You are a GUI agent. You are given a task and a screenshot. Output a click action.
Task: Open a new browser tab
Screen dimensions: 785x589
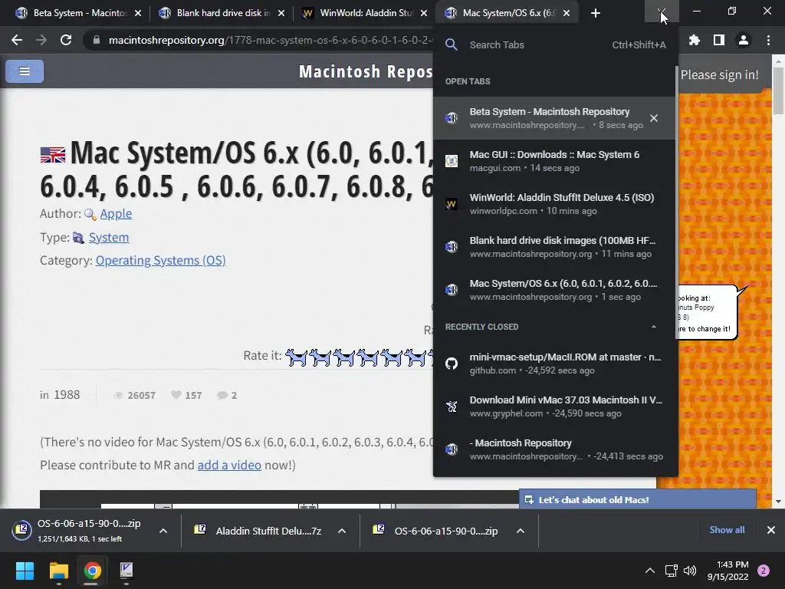[595, 13]
